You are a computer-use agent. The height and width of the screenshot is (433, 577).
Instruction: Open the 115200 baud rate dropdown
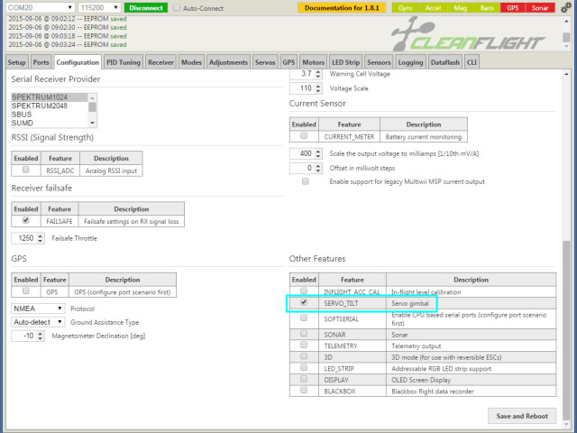(x=99, y=8)
